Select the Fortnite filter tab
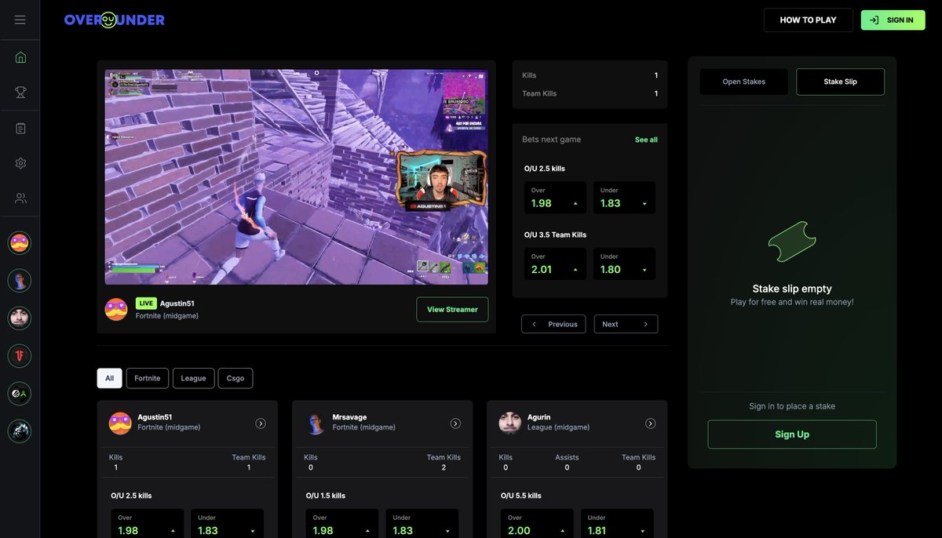This screenshot has width=942, height=538. 148,378
